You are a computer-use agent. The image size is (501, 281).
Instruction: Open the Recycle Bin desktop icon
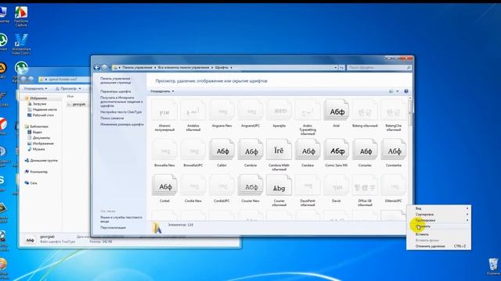click(493, 266)
